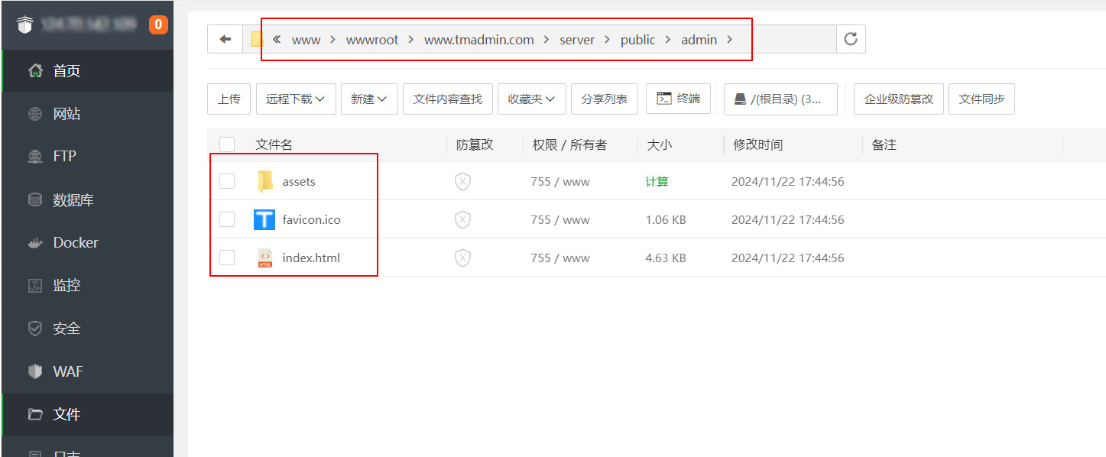This screenshot has width=1106, height=457.
Task: Click the favicon.ico file icon
Action: [x=264, y=220]
